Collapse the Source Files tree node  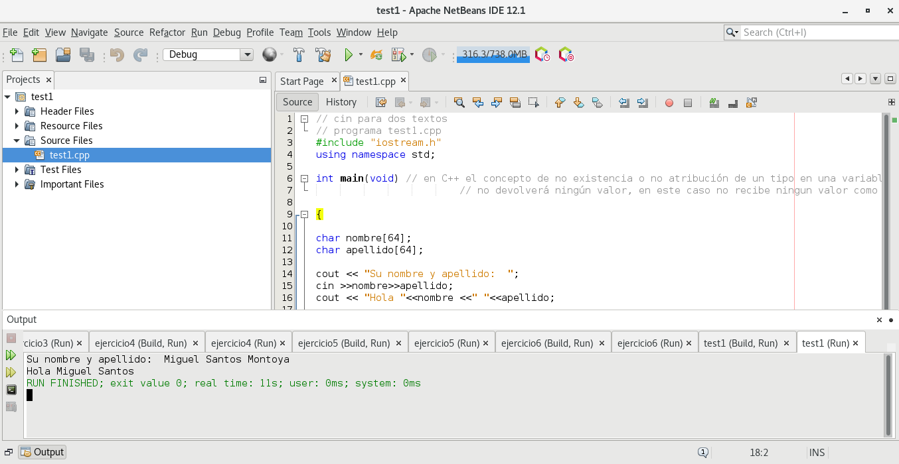coord(17,141)
